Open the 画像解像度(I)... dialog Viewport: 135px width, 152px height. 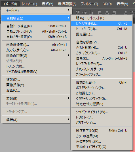tap(36, 45)
